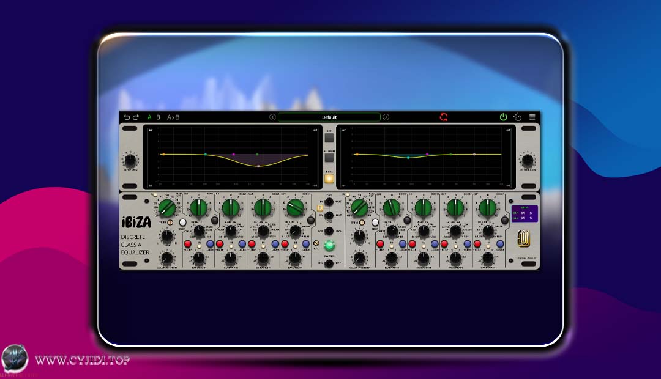This screenshot has height=379, width=661.
Task: Open the hamburger menu
Action: pos(532,117)
